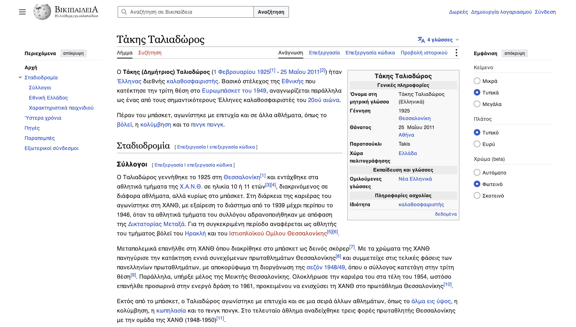Edit the Σύλλογοι section via Επεξεργασία
576x327 pixels.
[x=169, y=165]
